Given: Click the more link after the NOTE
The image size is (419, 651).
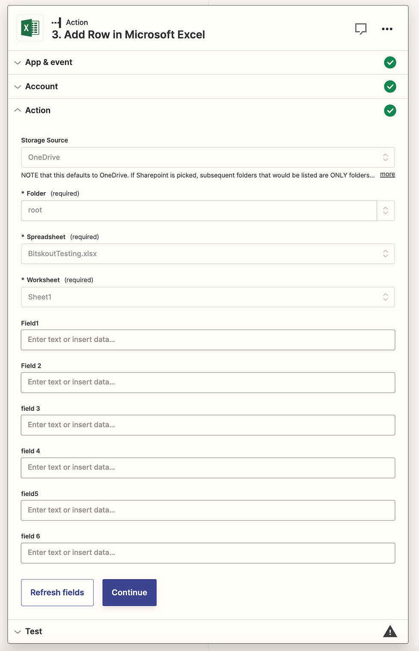Looking at the screenshot, I should tap(387, 174).
